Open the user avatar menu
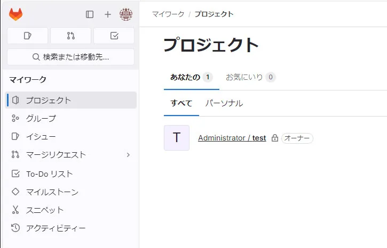The height and width of the screenshot is (248, 387). coord(126,14)
